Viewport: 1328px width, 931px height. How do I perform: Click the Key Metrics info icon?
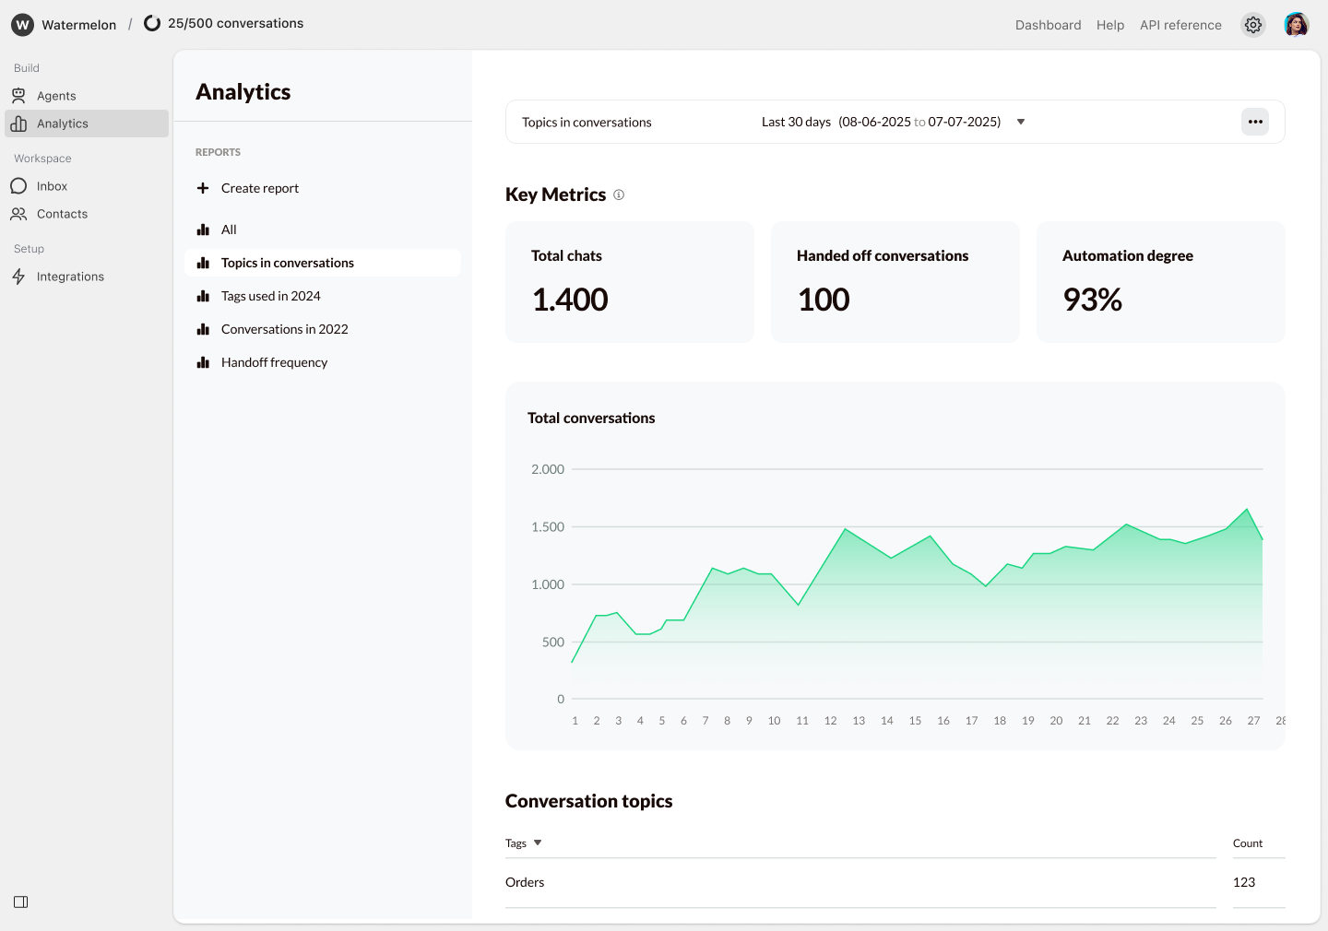(x=619, y=194)
